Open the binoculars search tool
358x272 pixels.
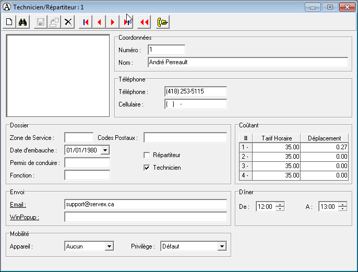pyautogui.click(x=23, y=22)
